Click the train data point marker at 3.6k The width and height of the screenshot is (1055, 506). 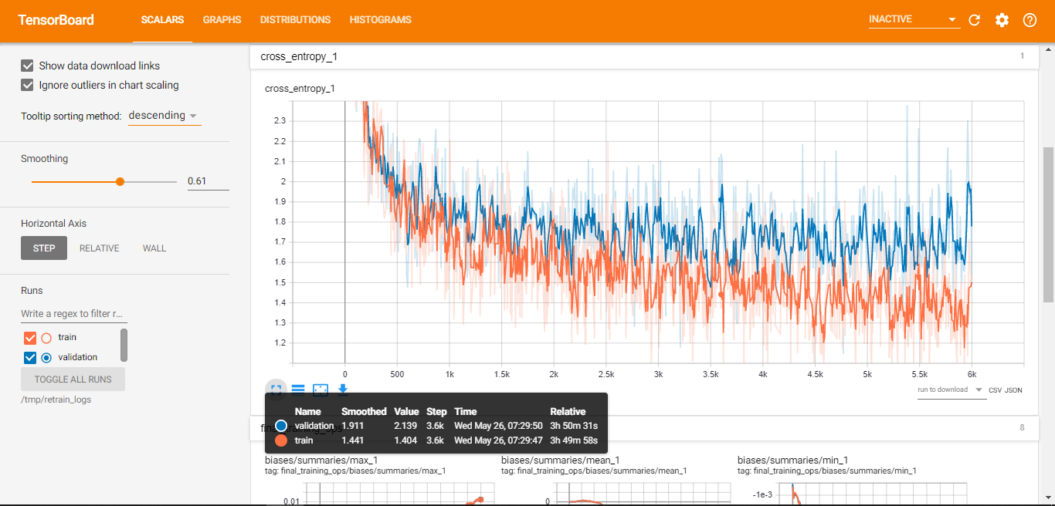pos(721,295)
